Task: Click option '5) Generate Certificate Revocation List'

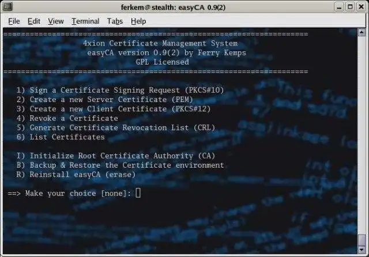Action: pyautogui.click(x=116, y=128)
